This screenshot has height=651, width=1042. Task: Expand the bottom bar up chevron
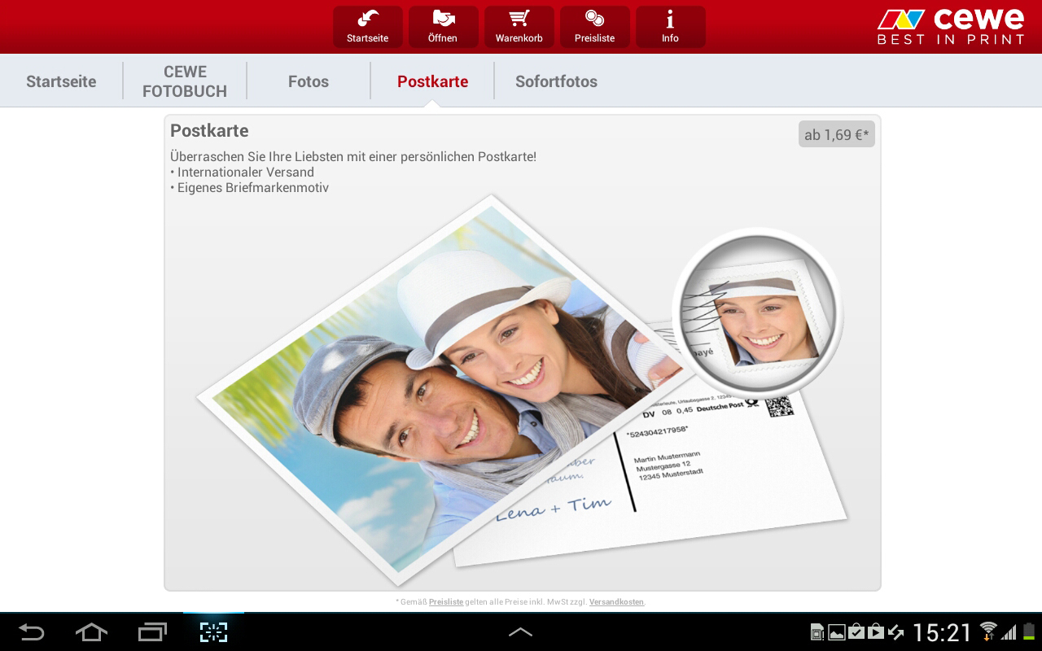tap(520, 631)
